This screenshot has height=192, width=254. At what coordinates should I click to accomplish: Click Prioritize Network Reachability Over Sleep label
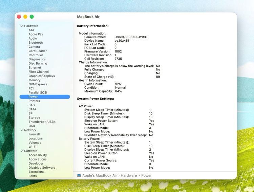click(115, 135)
